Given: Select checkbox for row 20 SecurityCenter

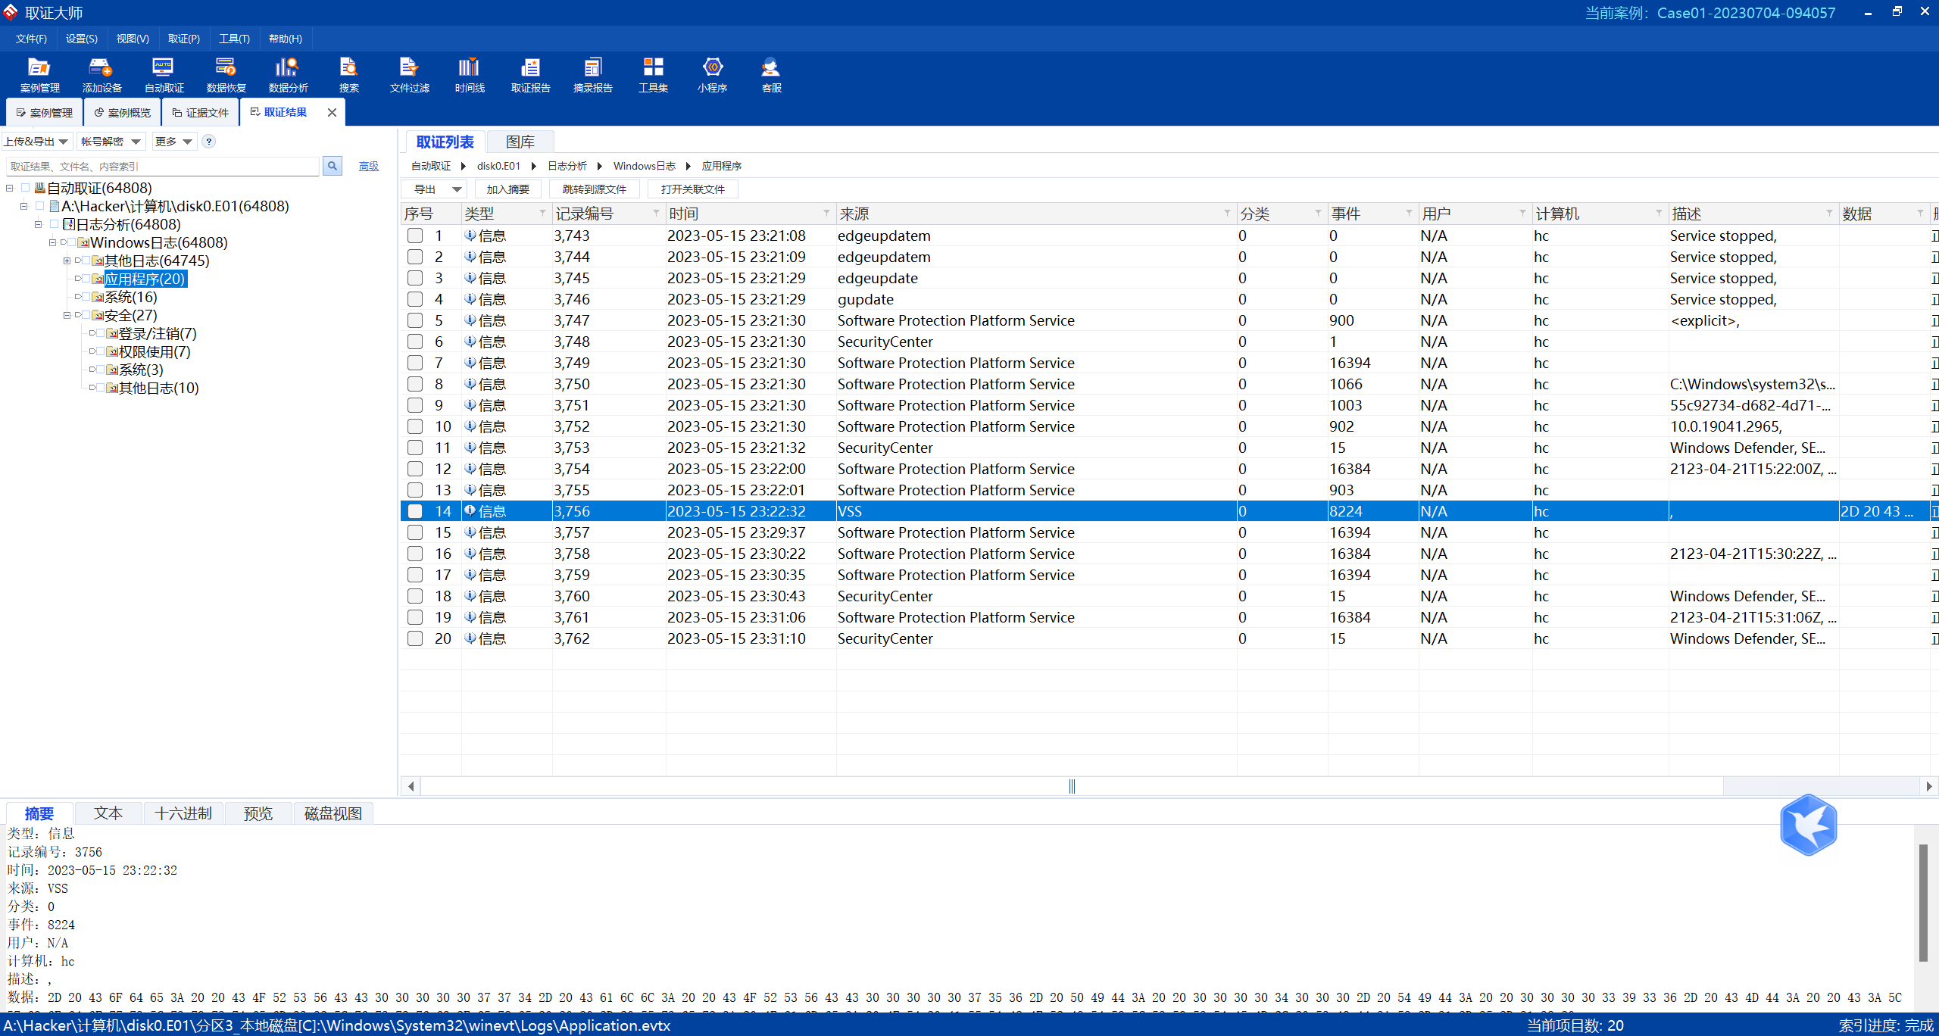Looking at the screenshot, I should point(415,638).
